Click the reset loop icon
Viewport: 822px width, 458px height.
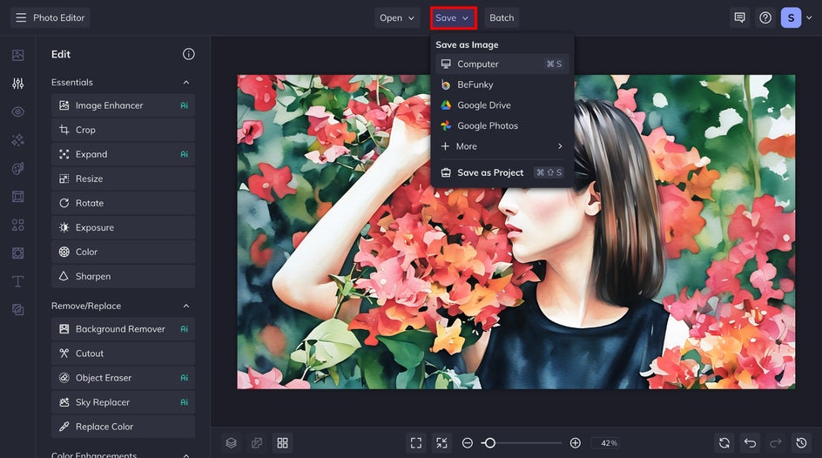tap(724, 443)
